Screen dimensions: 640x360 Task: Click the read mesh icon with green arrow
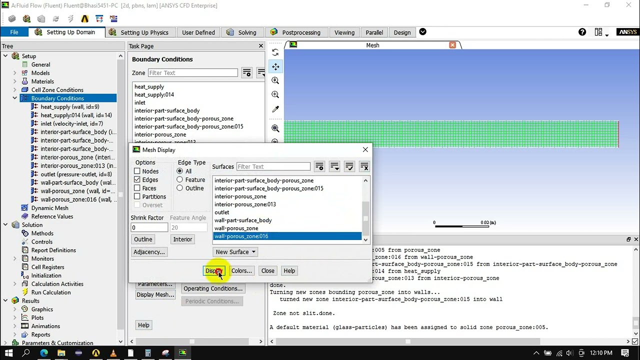click(x=26, y=19)
